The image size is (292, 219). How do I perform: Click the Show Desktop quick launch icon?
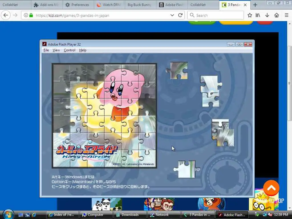click(x=21, y=215)
